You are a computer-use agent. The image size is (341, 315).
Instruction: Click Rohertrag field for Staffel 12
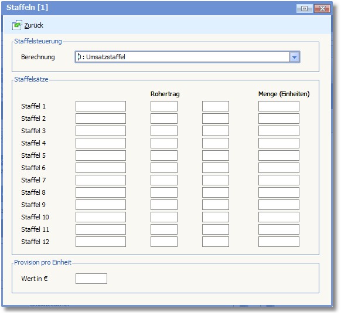pyautogui.click(x=164, y=242)
